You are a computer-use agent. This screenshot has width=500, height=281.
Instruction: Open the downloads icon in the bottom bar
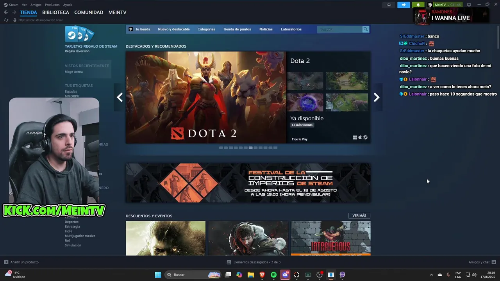[x=229, y=262]
